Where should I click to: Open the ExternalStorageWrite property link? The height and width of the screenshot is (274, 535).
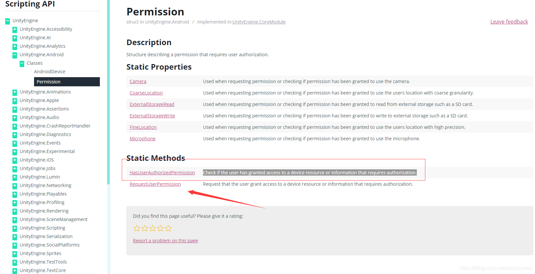point(152,116)
